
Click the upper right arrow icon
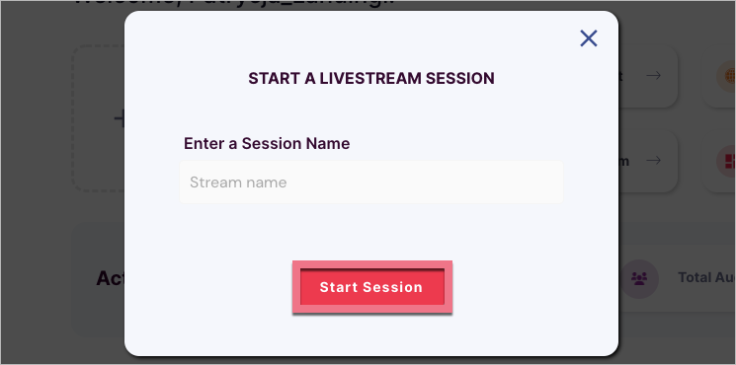[653, 75]
